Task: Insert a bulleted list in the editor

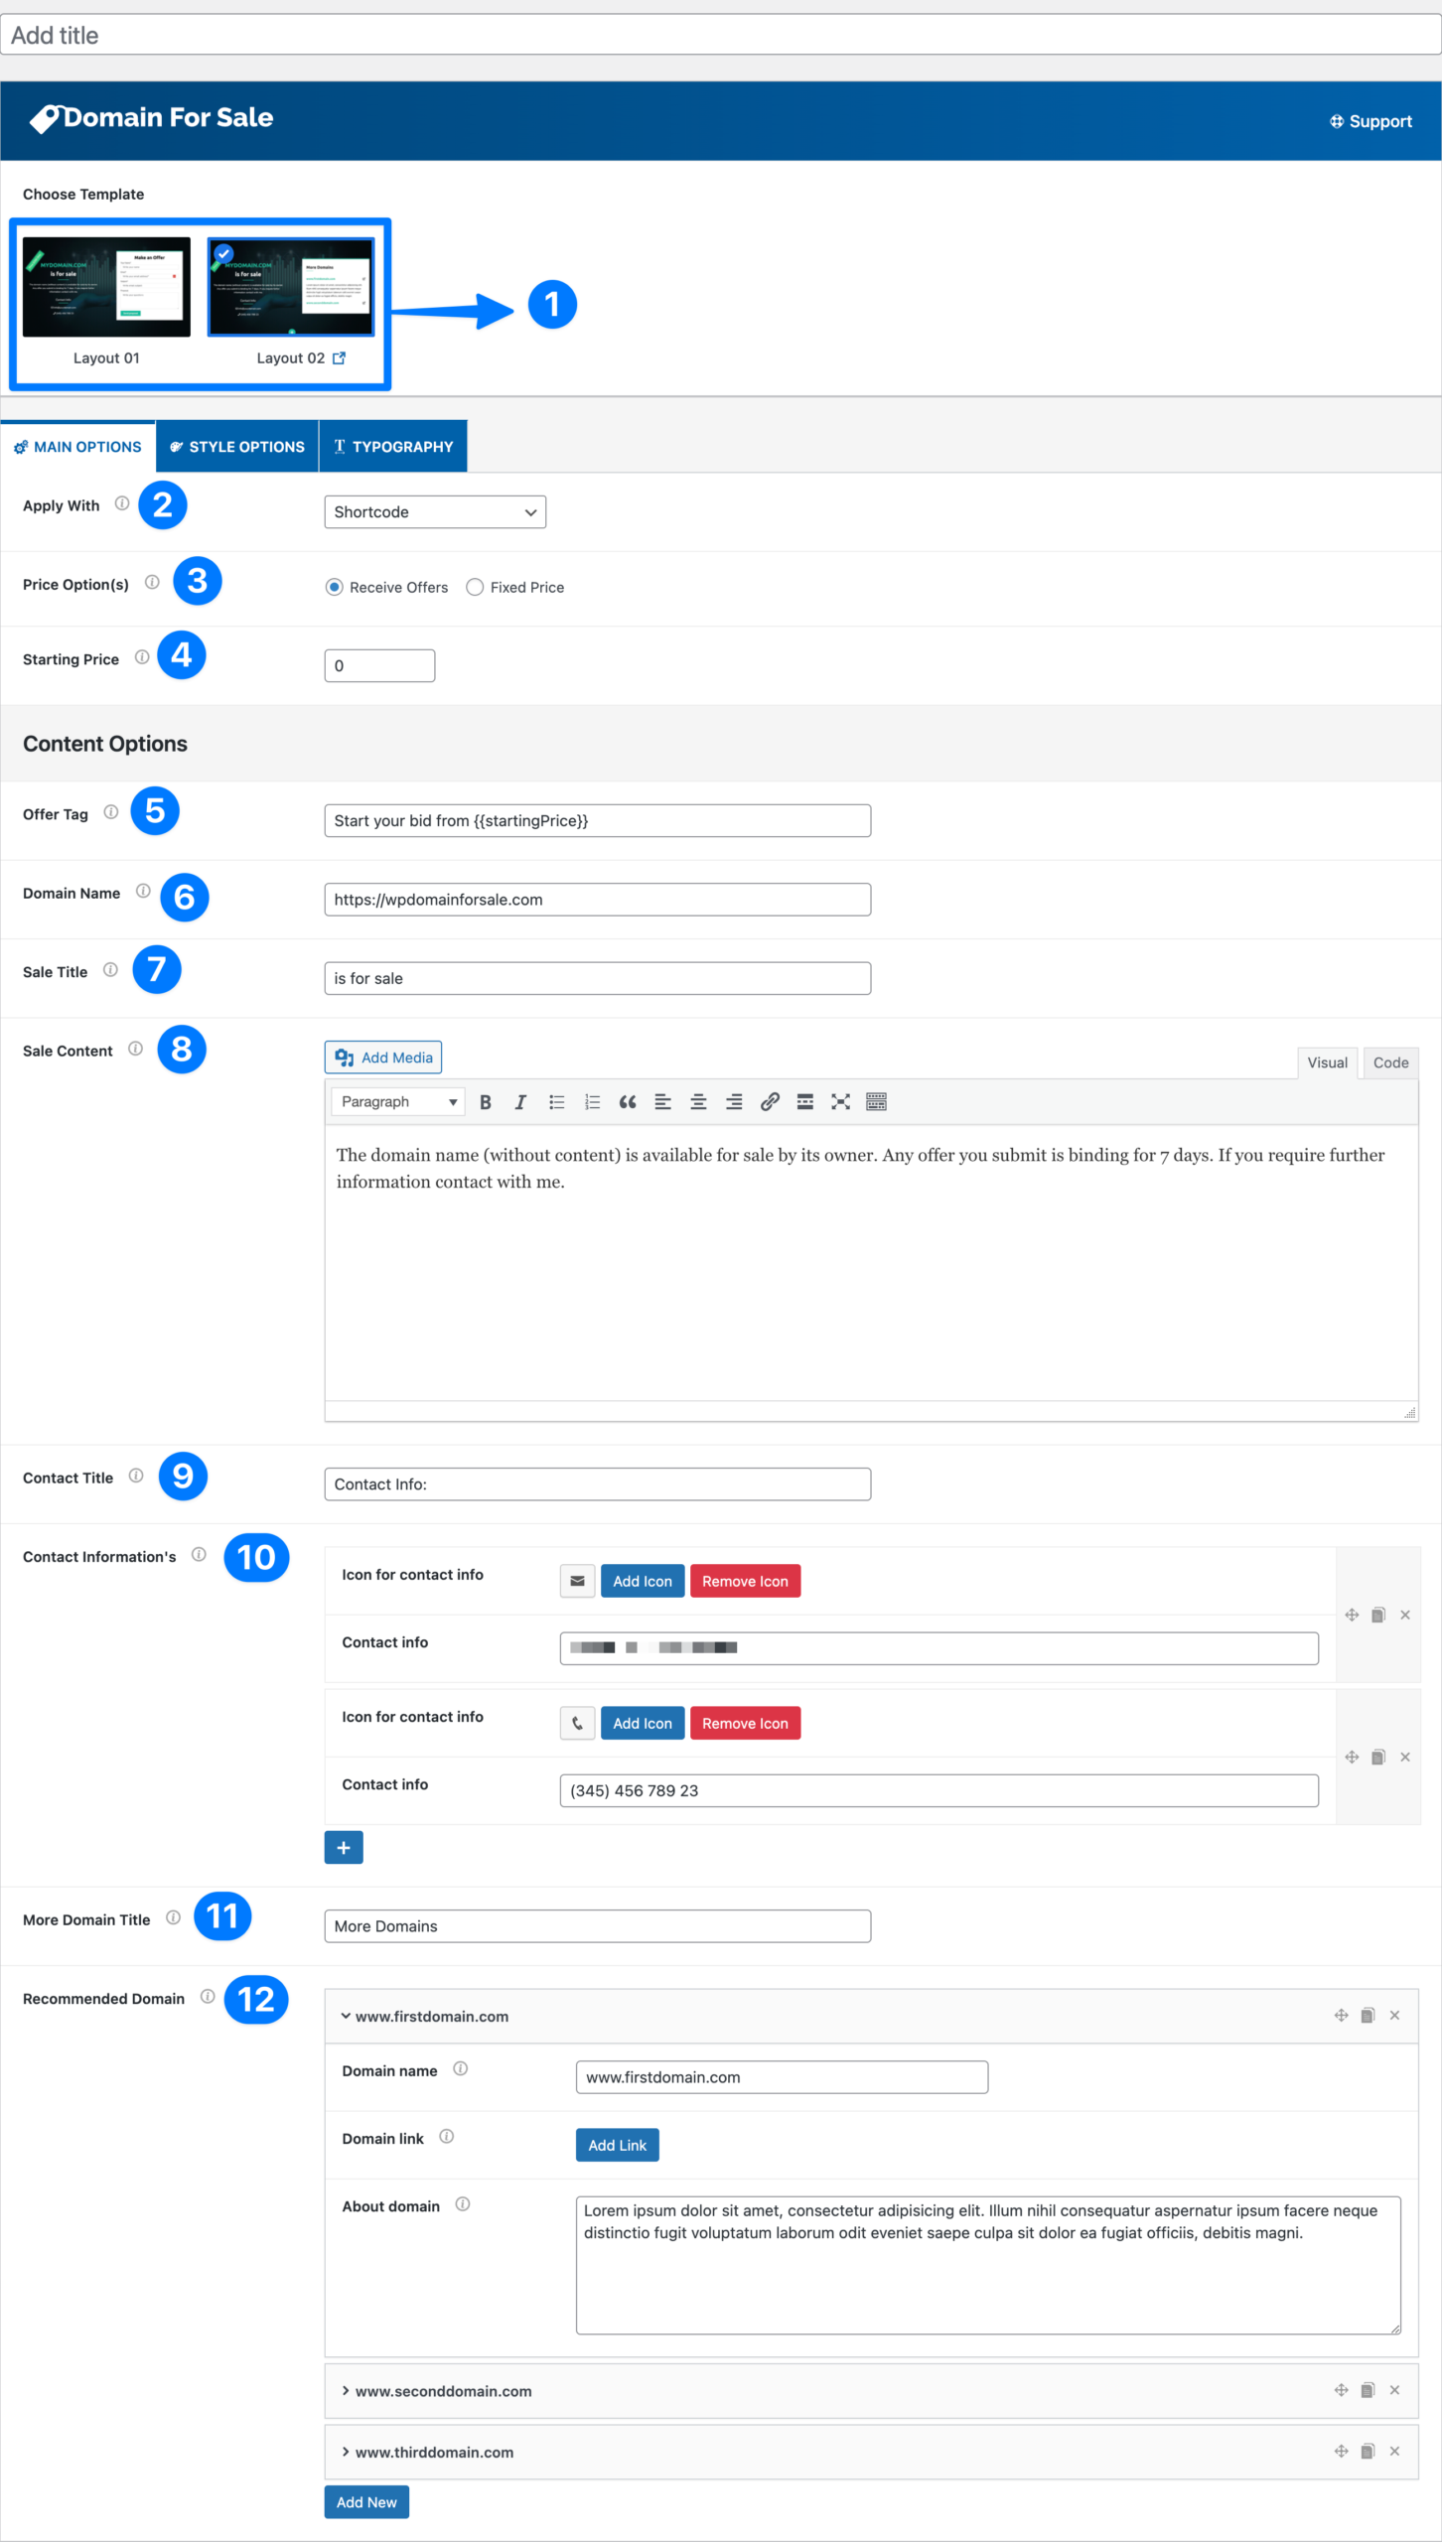Action: [557, 1102]
